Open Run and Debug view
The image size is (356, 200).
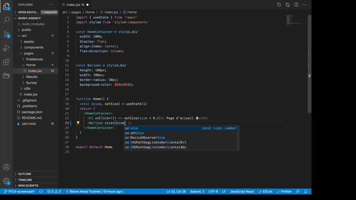tap(6, 48)
